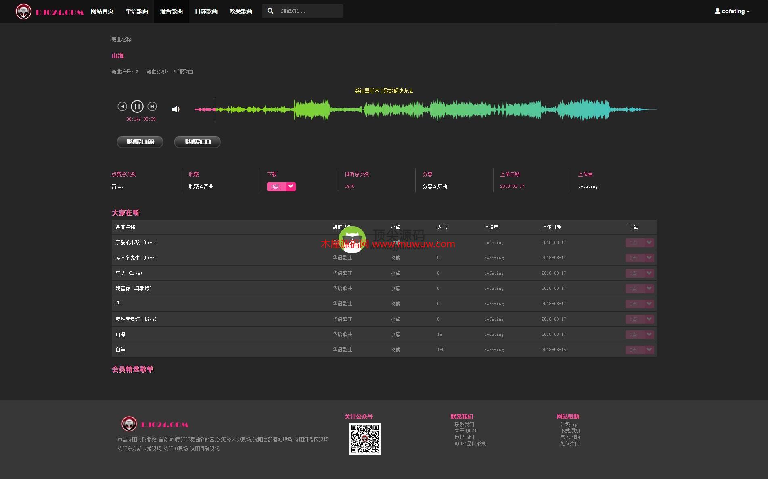
Task: Skip to the previous track
Action: 122,106
